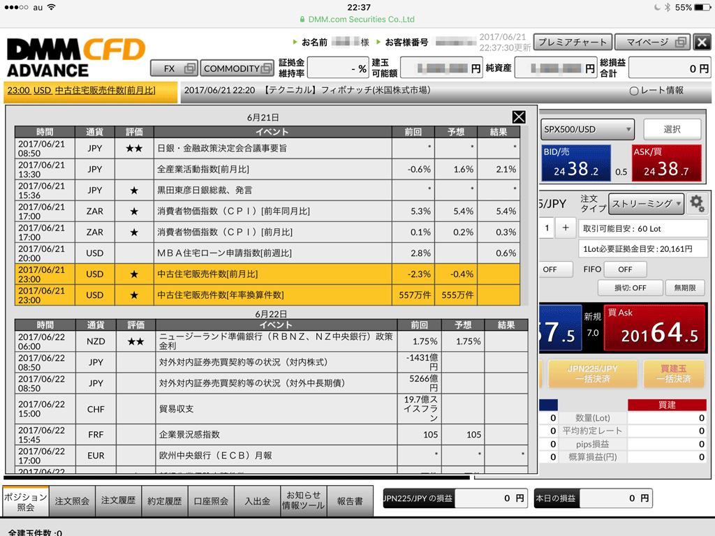Tap the Bluetooth icon in status bar
The height and width of the screenshot is (536, 715).
pos(668,7)
